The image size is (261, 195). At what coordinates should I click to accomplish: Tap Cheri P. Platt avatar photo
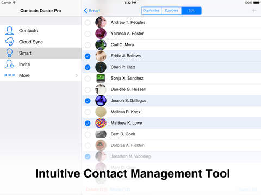101,67
